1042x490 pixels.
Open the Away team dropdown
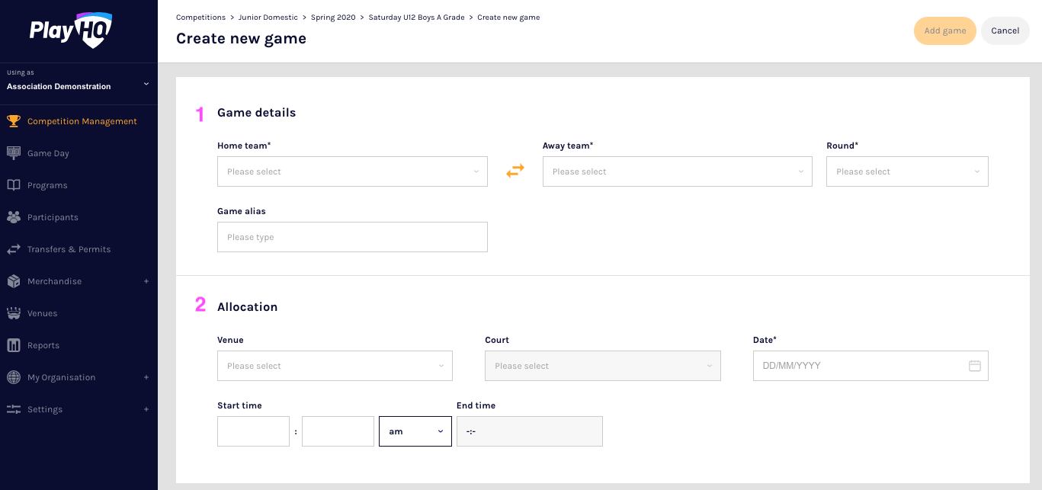point(677,171)
